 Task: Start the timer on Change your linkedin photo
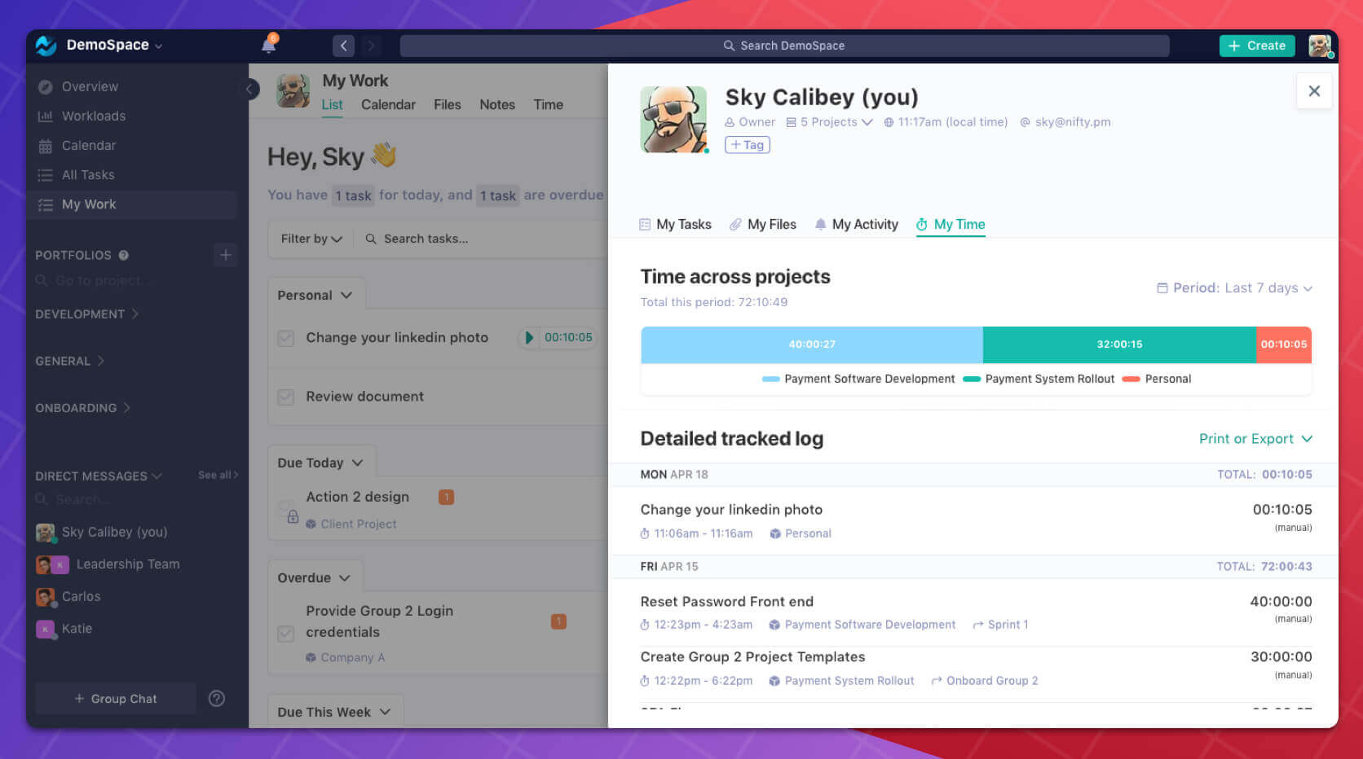click(x=530, y=337)
